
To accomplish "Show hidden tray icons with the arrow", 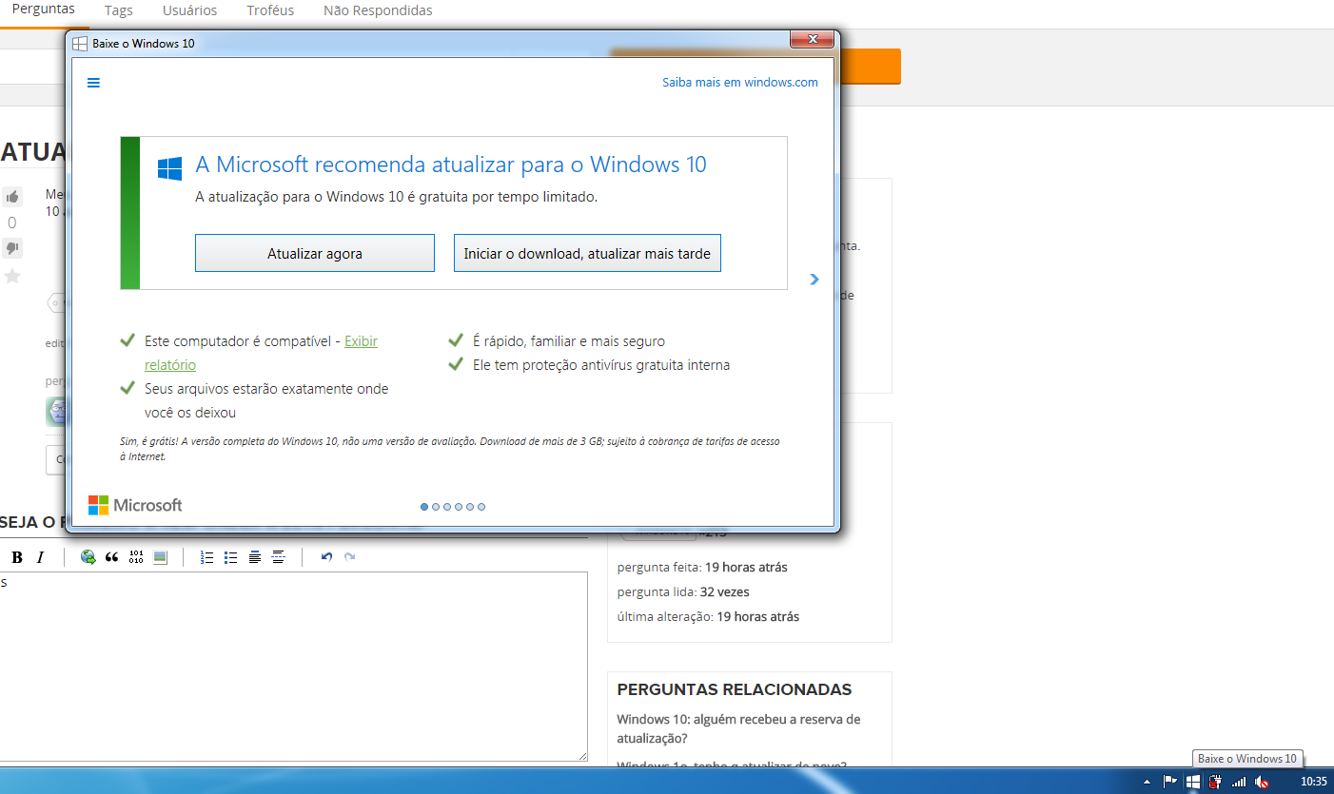I will (1147, 782).
